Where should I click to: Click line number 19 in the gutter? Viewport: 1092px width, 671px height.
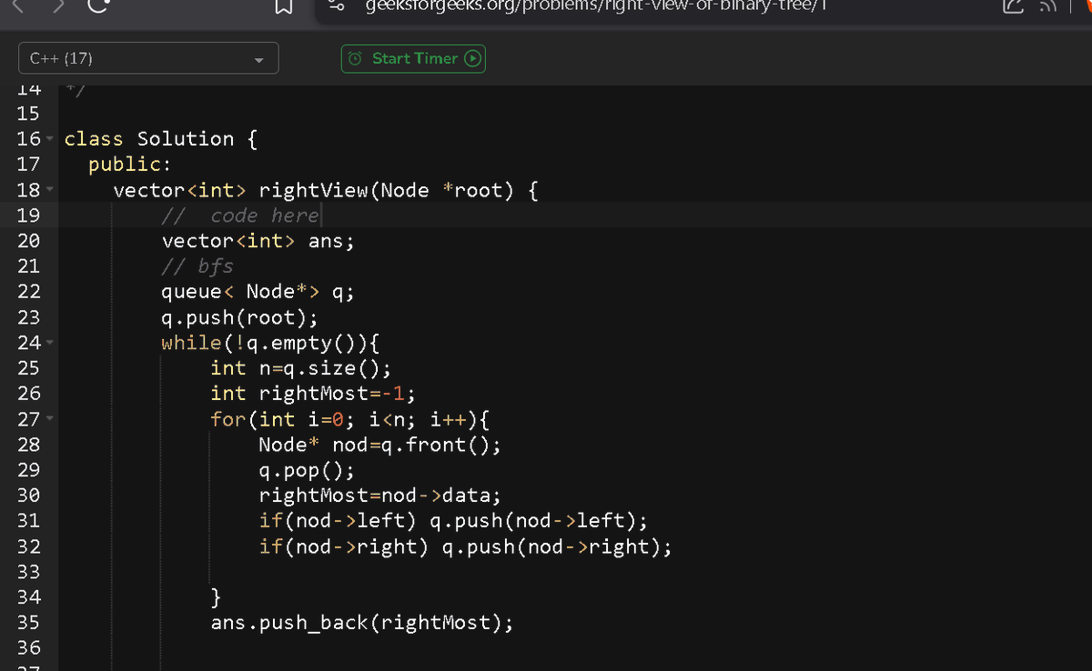(28, 215)
